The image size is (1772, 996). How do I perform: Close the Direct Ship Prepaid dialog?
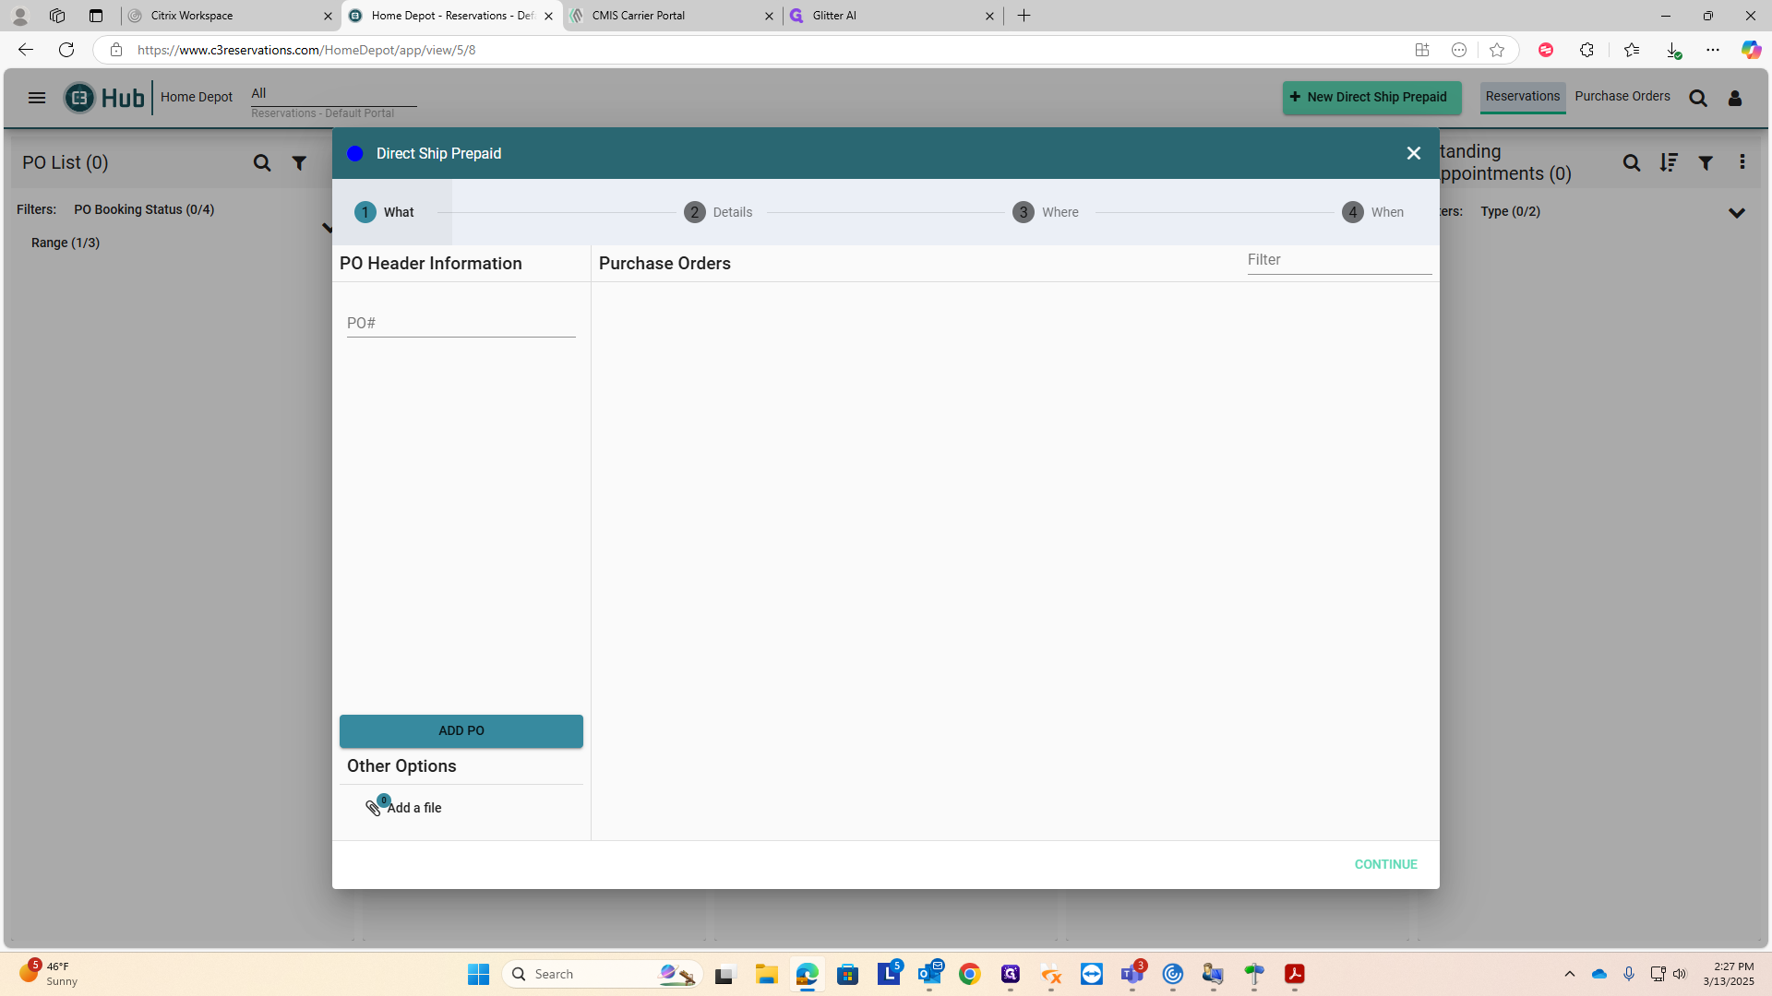pos(1413,153)
